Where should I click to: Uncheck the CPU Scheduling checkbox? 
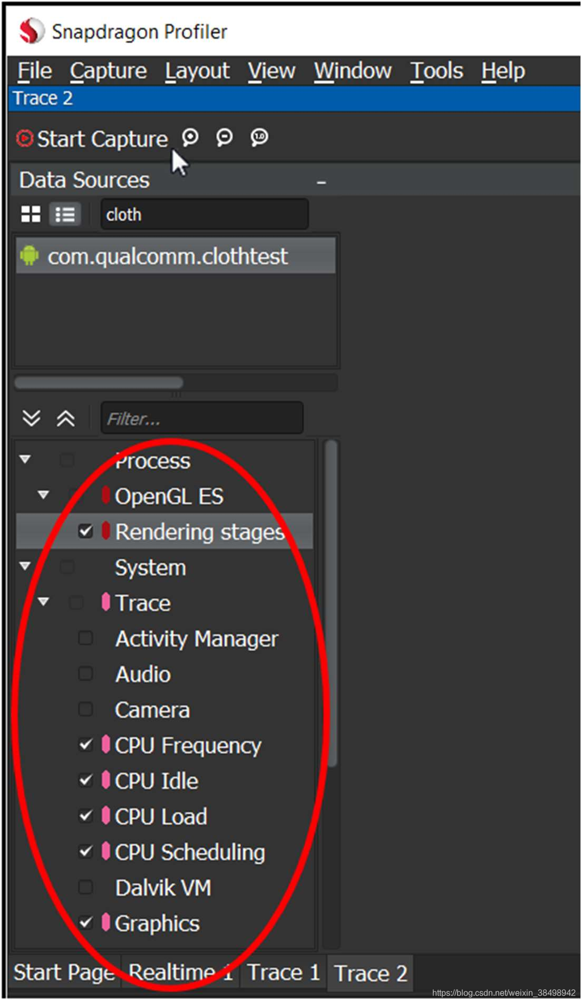tap(85, 851)
